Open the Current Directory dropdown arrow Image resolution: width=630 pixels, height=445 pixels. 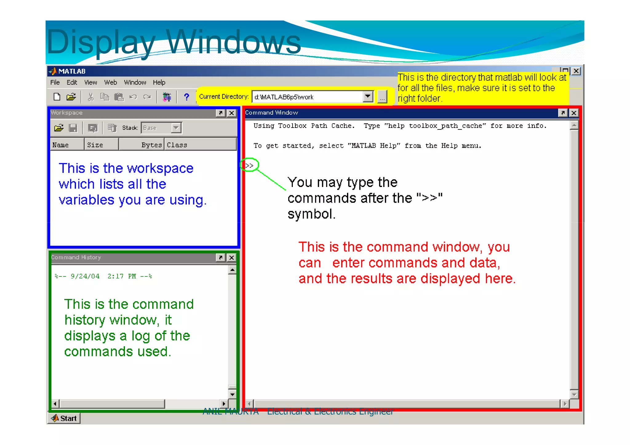coord(368,97)
